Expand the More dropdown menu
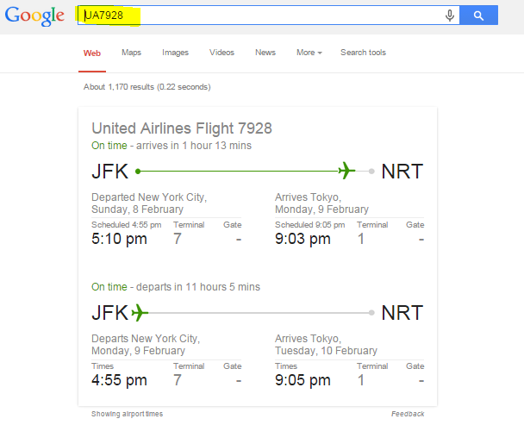 tap(309, 53)
